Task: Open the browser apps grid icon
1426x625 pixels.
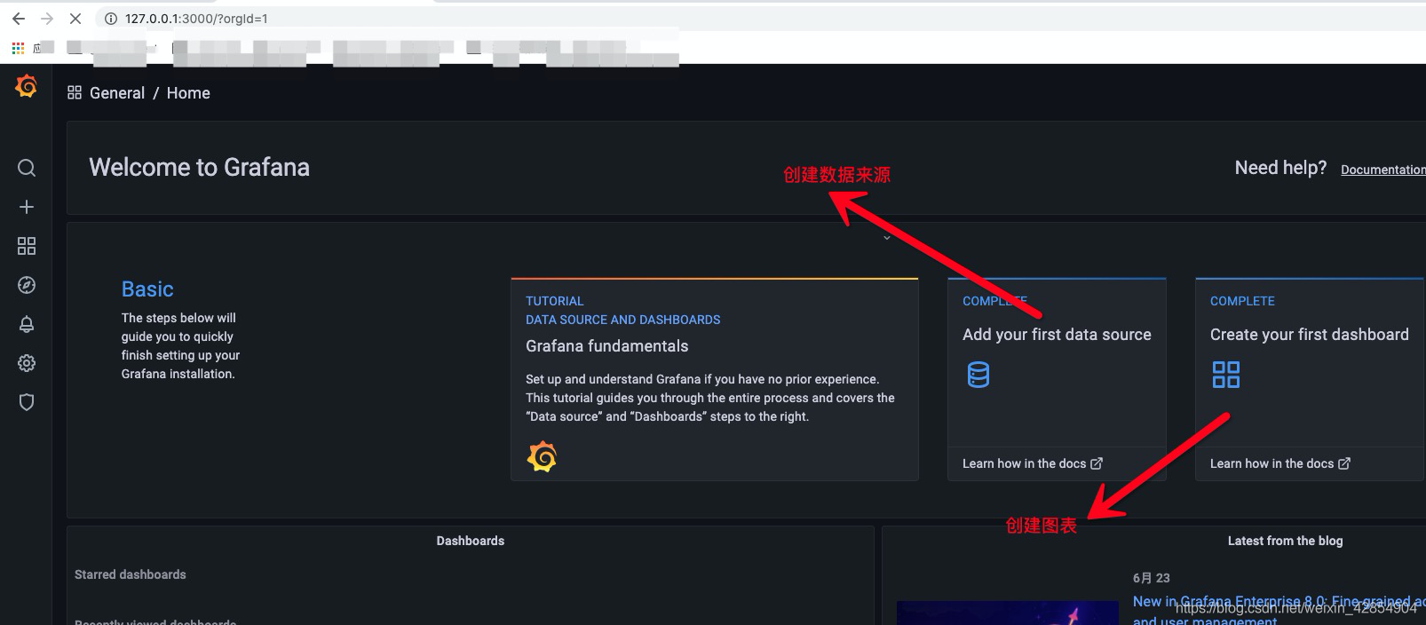Action: click(x=18, y=48)
